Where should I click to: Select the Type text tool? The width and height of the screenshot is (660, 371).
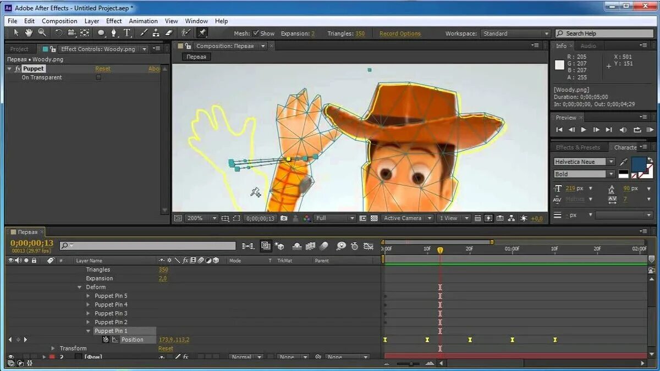tap(127, 33)
